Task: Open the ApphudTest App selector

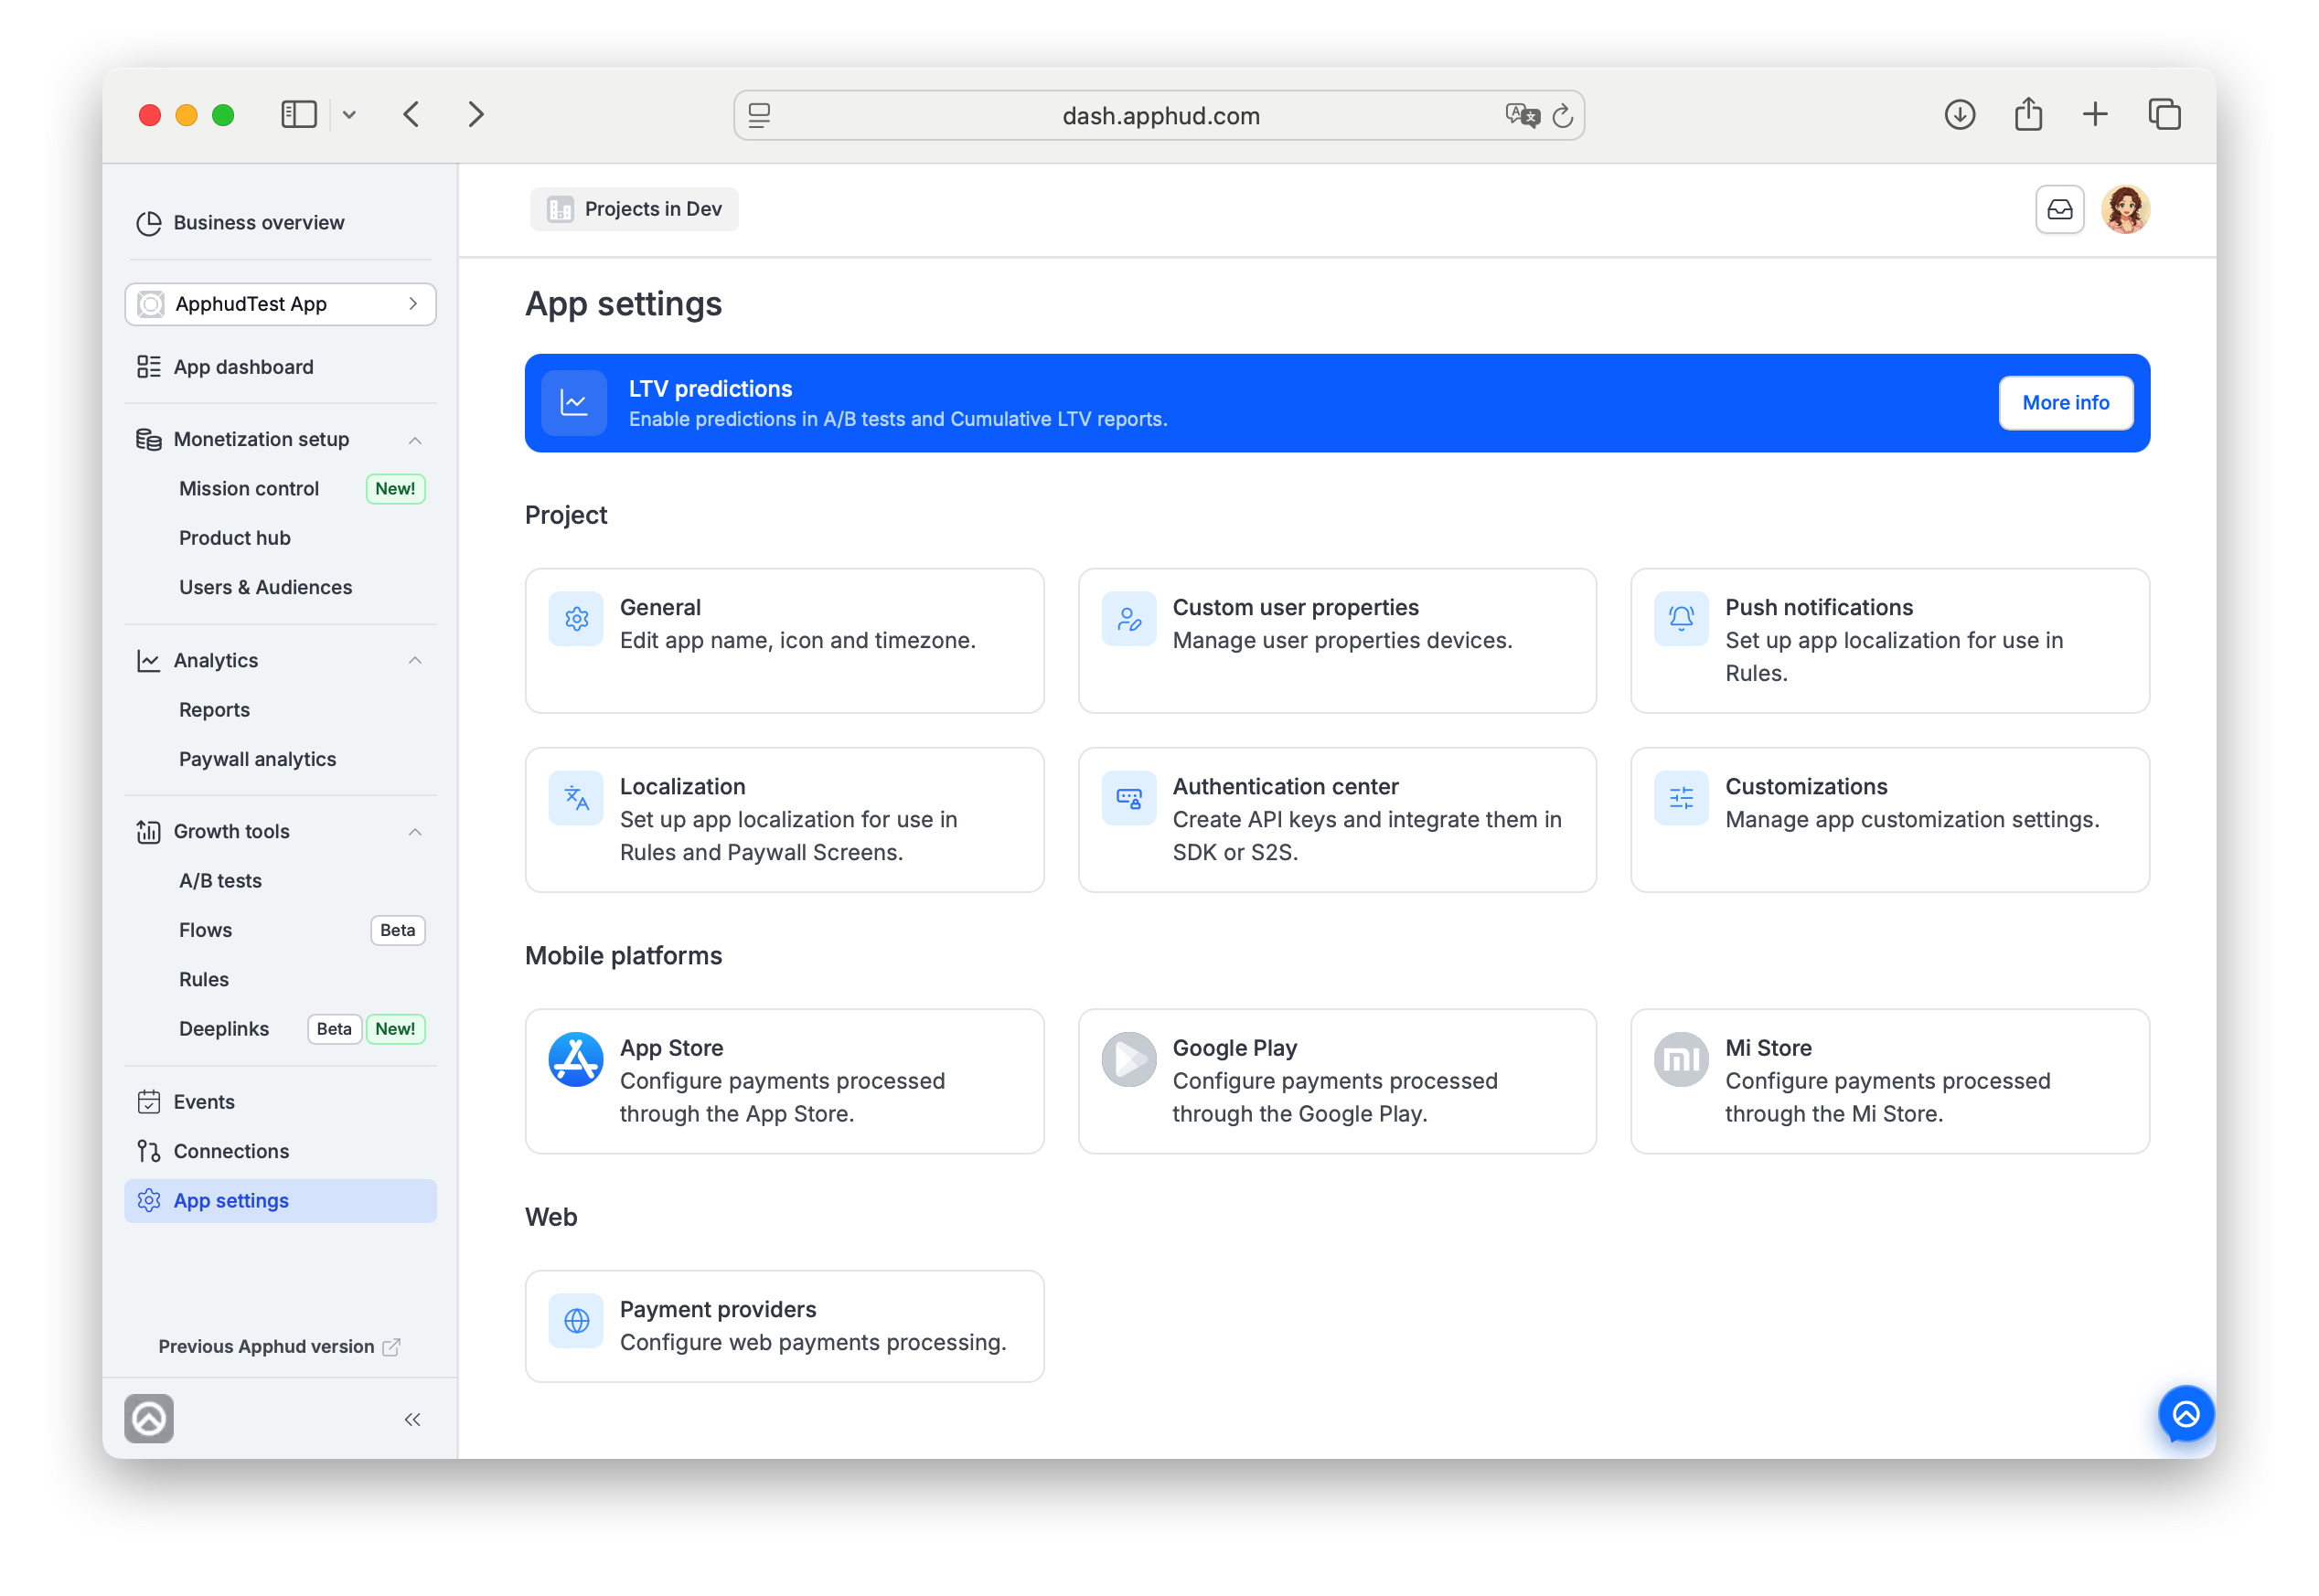Action: [280, 304]
